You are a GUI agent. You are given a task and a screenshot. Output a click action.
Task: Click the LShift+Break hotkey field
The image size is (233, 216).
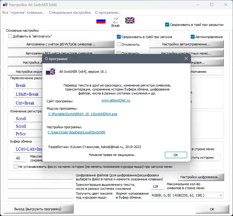point(28,94)
